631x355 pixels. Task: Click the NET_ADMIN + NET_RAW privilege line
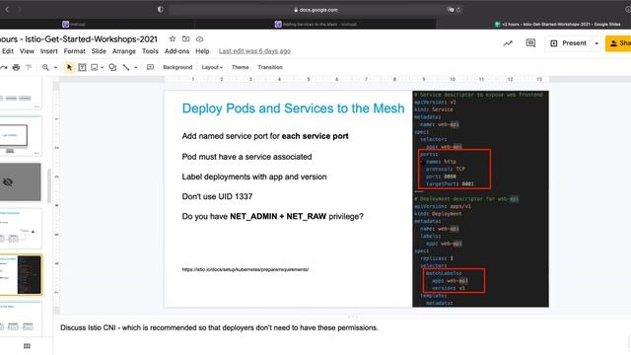point(272,217)
